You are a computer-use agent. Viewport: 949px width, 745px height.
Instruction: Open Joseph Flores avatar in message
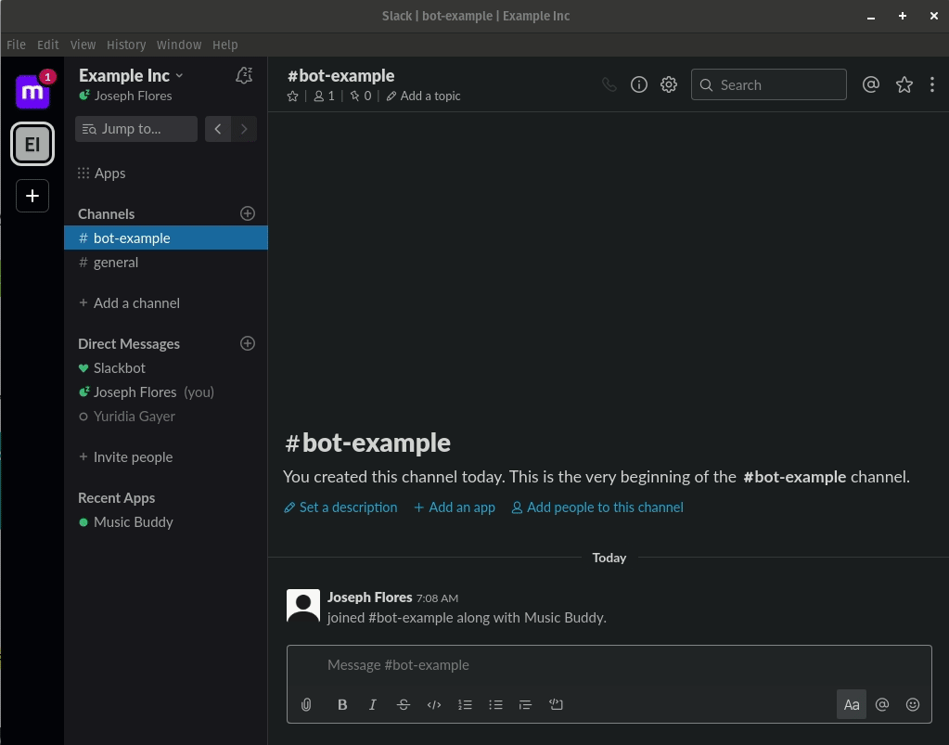click(x=303, y=607)
